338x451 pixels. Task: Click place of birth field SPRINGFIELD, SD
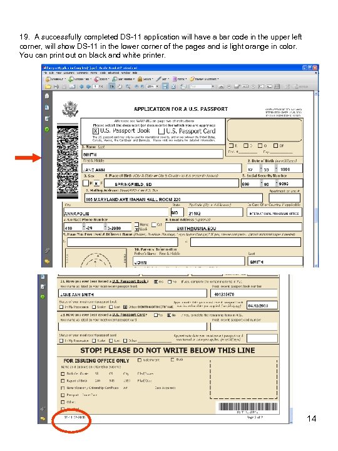172,183
